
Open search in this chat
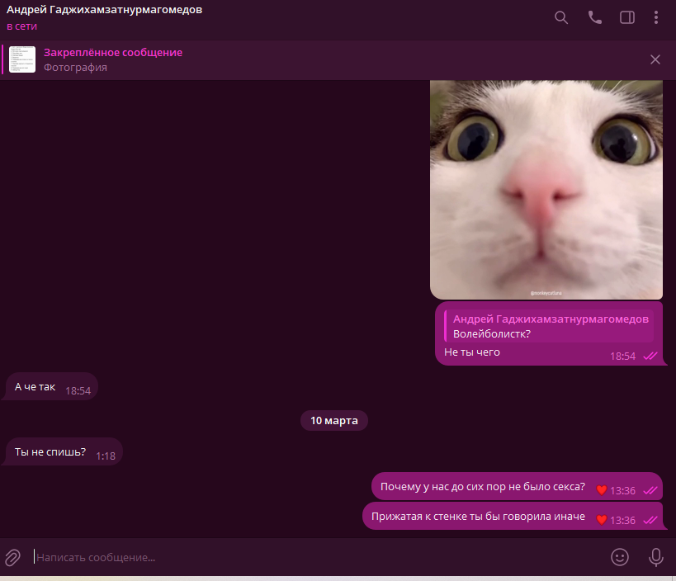(x=561, y=17)
